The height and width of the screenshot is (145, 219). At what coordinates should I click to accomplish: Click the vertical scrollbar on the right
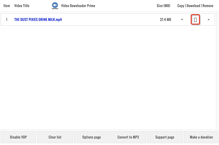pyautogui.click(x=218, y=70)
